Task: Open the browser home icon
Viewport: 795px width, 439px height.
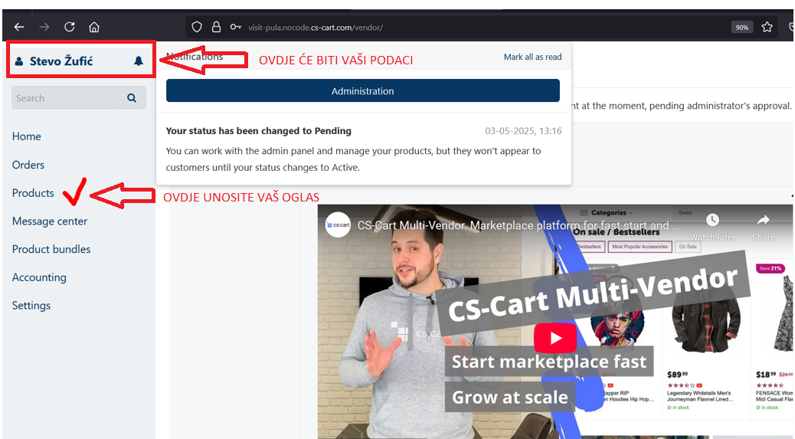Action: click(94, 27)
